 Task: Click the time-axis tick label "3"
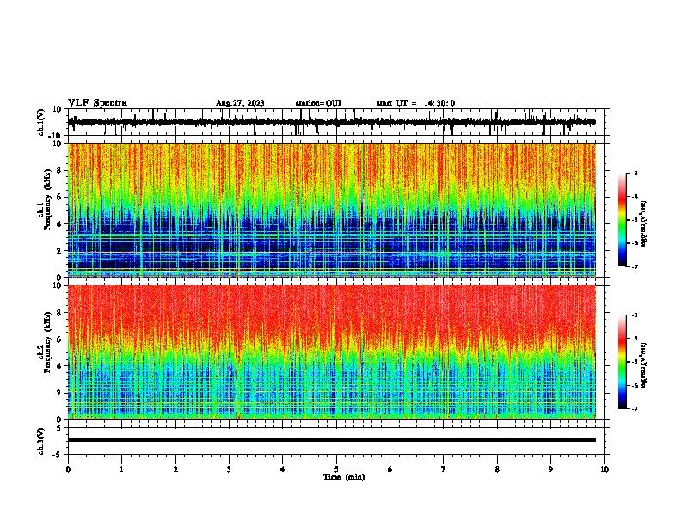tap(229, 469)
